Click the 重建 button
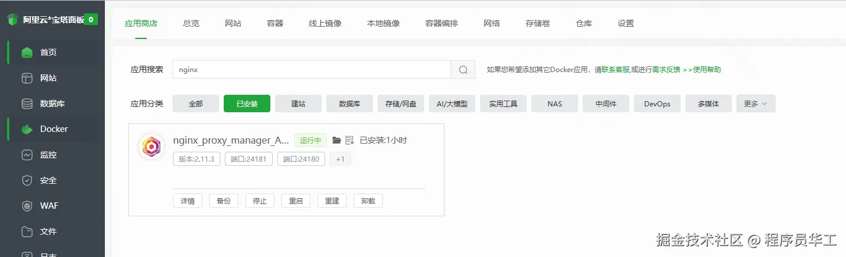Screen dimensions: 846x257 (x=332, y=201)
